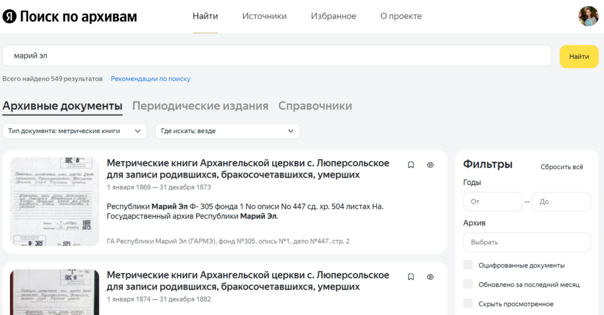604x315 pixels.
Task: Open the user profile avatar
Action: click(588, 16)
